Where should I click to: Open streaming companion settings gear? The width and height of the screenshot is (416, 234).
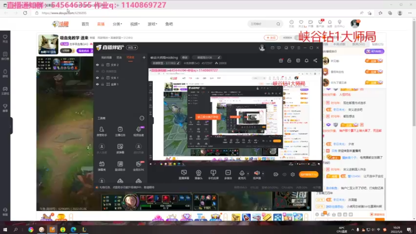[293, 175]
